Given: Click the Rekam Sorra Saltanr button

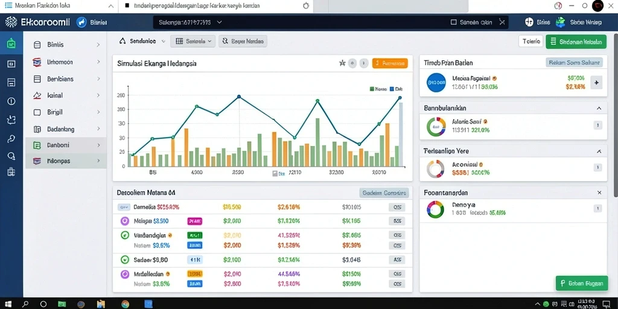Looking at the screenshot, I should [575, 62].
